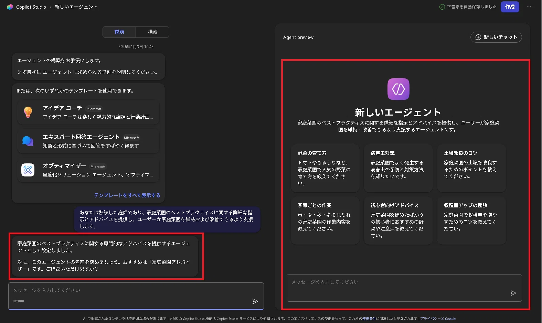Select the 収穫量アップの秘訣 suggestion card
The height and width of the screenshot is (323, 542).
pos(471,220)
